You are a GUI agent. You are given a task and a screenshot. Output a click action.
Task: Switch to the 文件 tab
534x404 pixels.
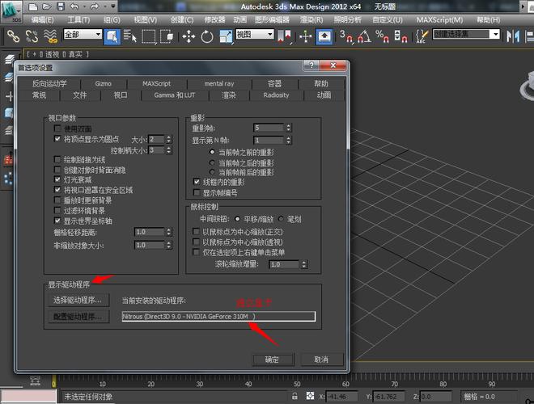80,95
